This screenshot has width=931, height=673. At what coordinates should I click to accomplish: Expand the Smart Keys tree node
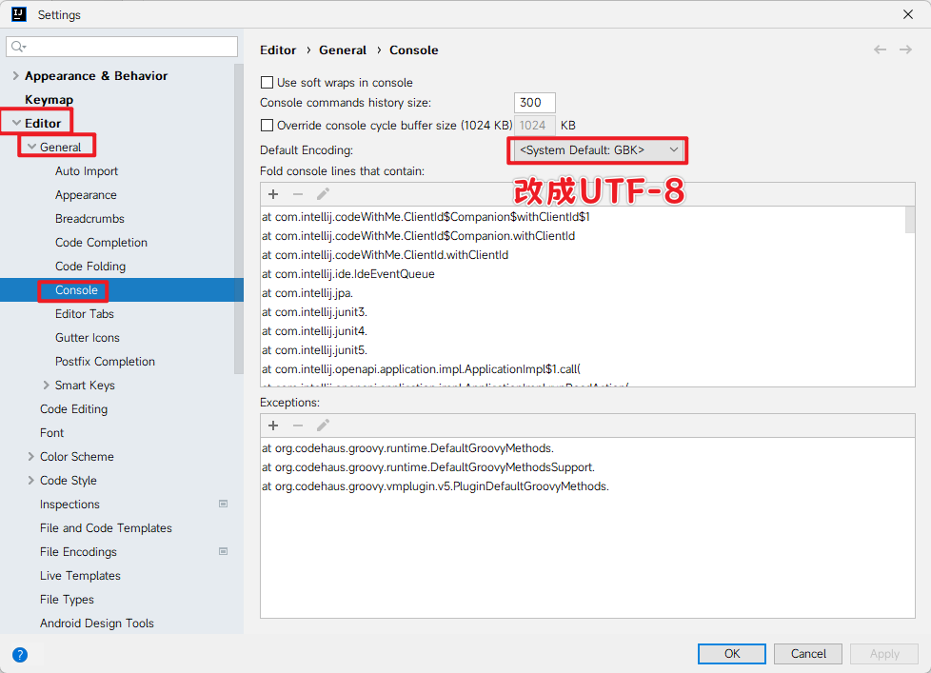coord(47,386)
